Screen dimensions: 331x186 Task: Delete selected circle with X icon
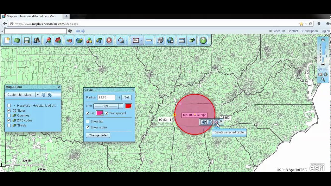[216, 122]
